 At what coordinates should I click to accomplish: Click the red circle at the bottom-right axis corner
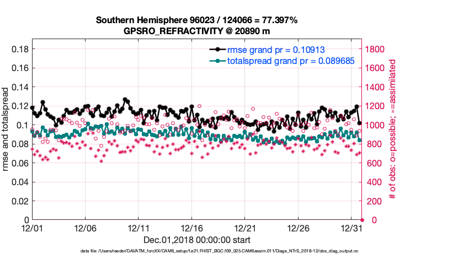click(362, 220)
